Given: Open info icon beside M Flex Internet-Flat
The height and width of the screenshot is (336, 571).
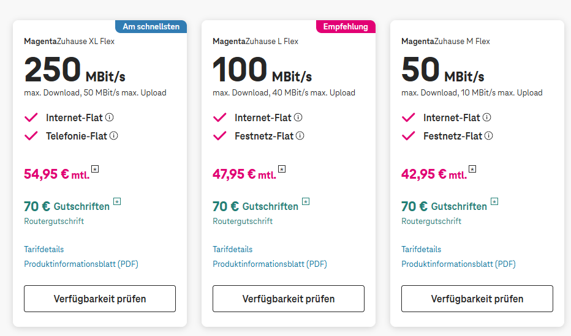Looking at the screenshot, I should [486, 118].
